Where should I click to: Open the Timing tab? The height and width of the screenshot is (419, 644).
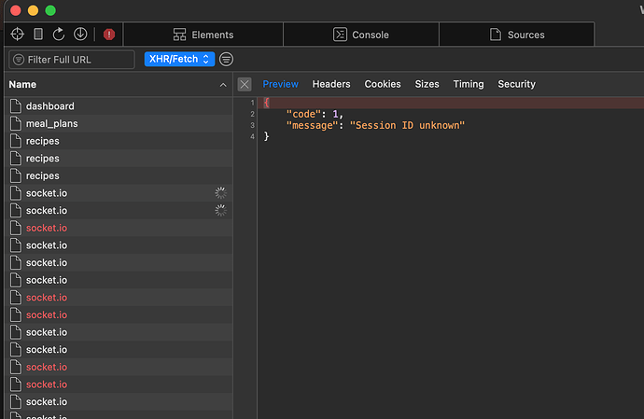[x=469, y=84]
